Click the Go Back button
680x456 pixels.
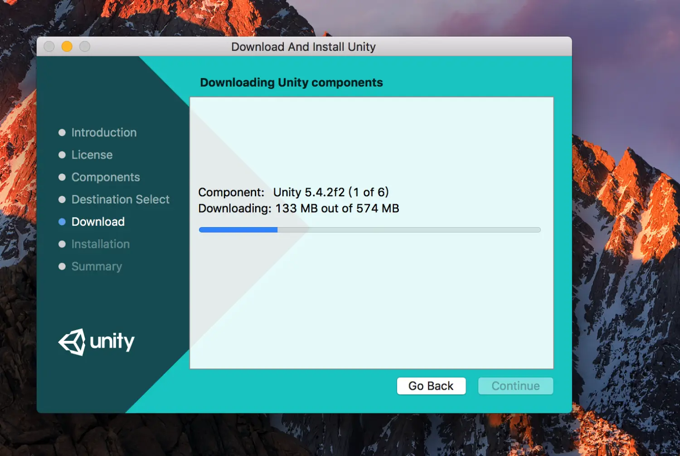pyautogui.click(x=431, y=386)
